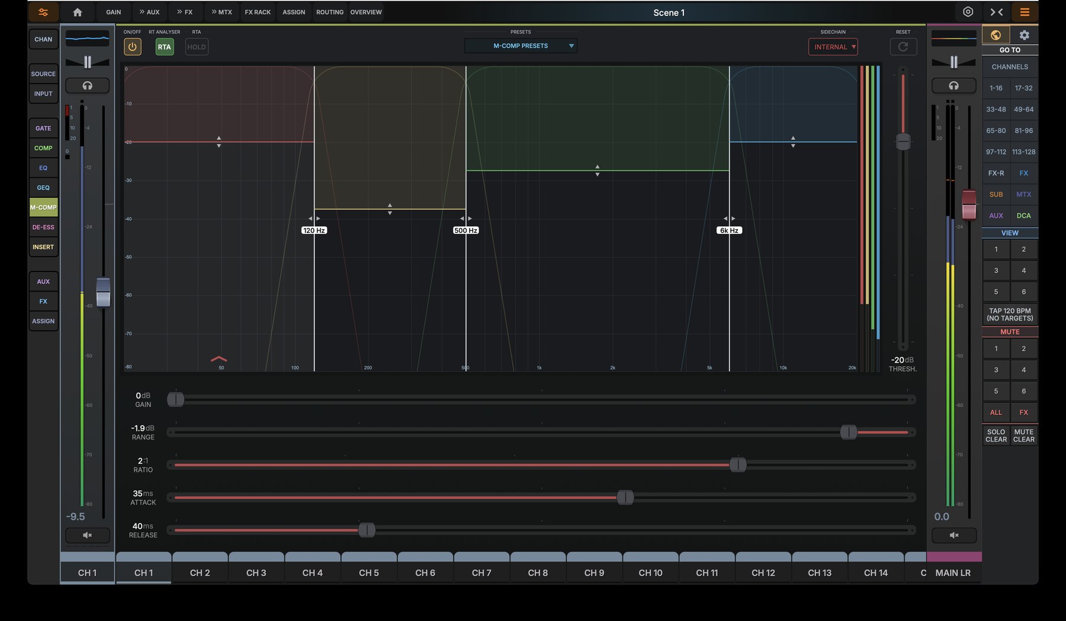Toggle the RTA analyser button

coord(165,47)
